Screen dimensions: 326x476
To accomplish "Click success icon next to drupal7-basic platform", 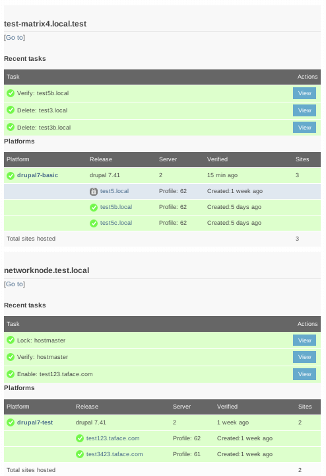I will pyautogui.click(x=11, y=176).
